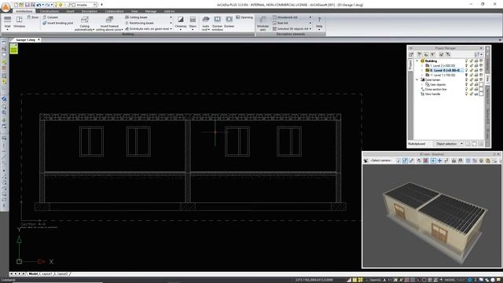Click the Modular axes tool
Screen dimensions: 503x283
pos(263,23)
